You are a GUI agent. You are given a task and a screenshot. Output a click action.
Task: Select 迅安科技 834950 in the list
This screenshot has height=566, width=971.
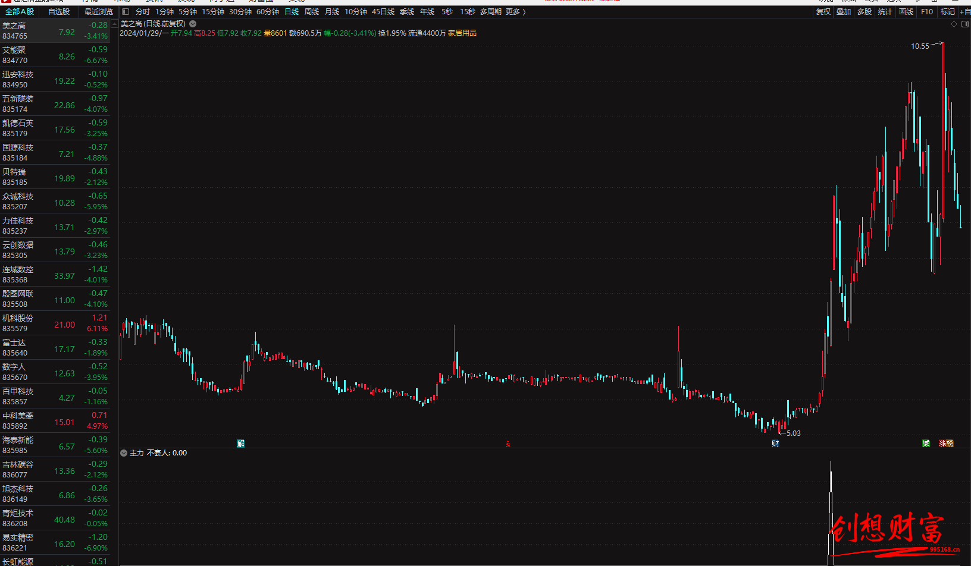pyautogui.click(x=55, y=80)
